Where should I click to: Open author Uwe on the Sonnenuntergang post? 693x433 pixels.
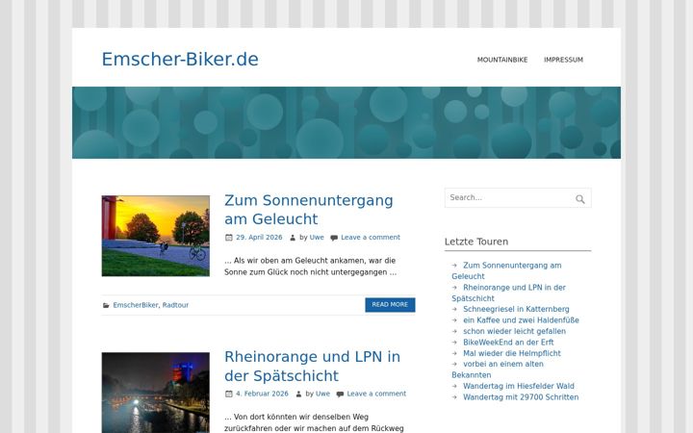317,238
